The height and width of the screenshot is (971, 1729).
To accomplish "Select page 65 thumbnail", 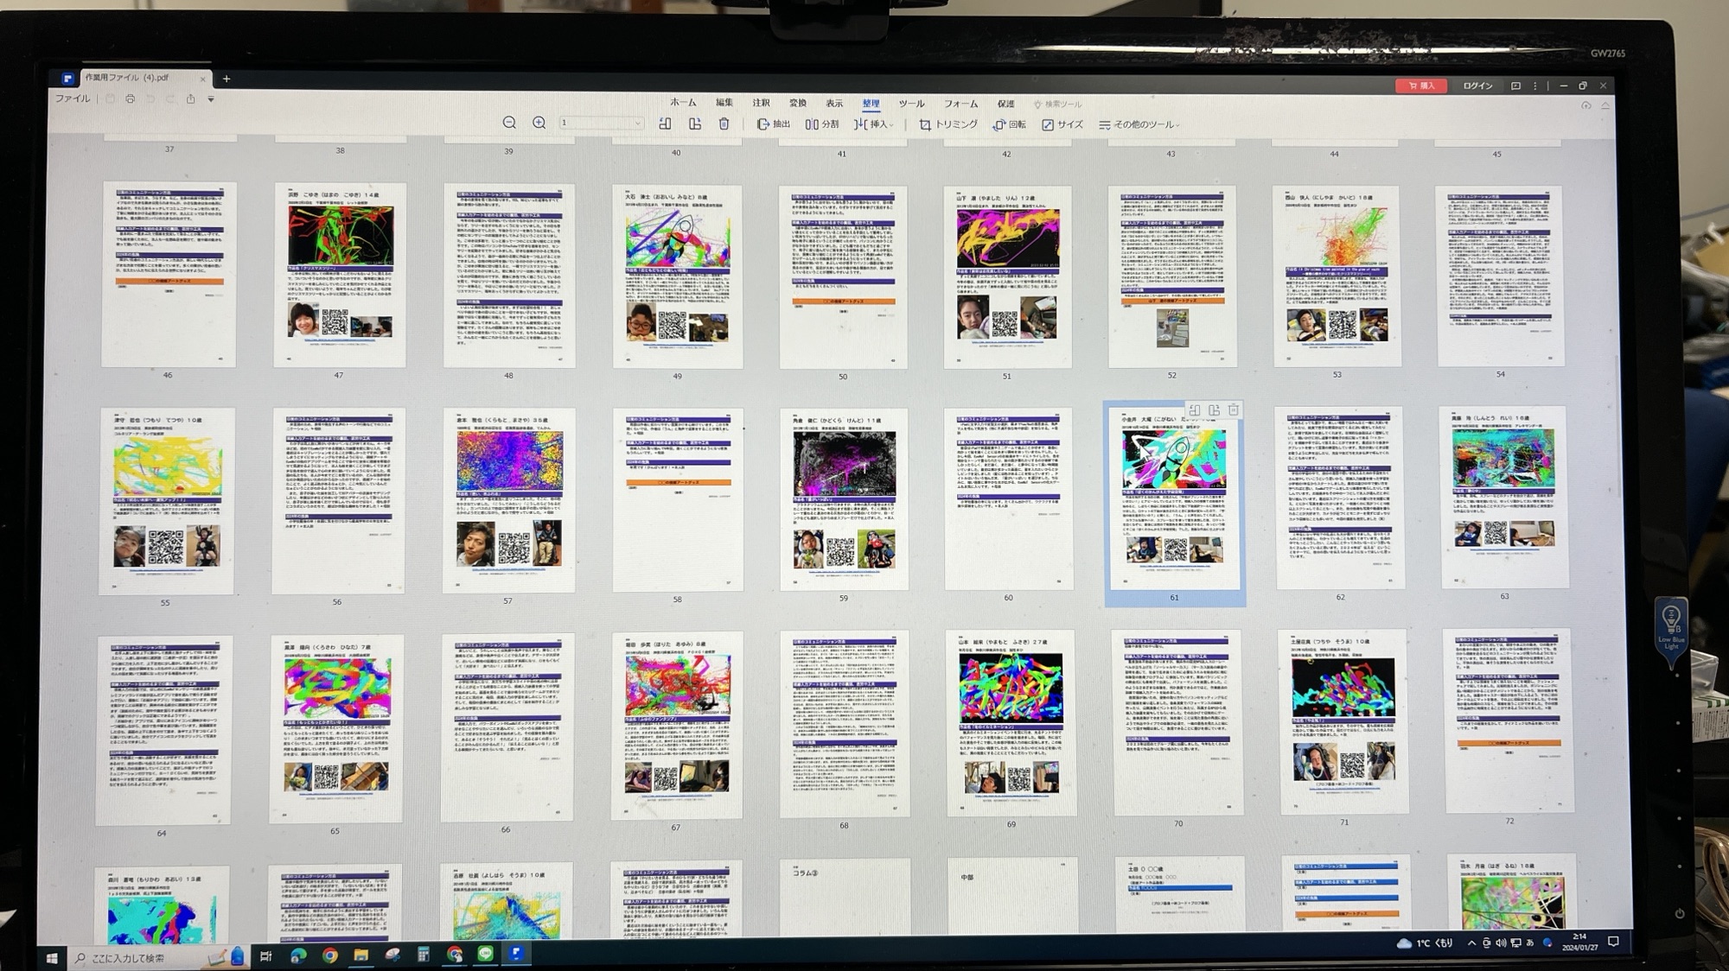I will 336,729.
